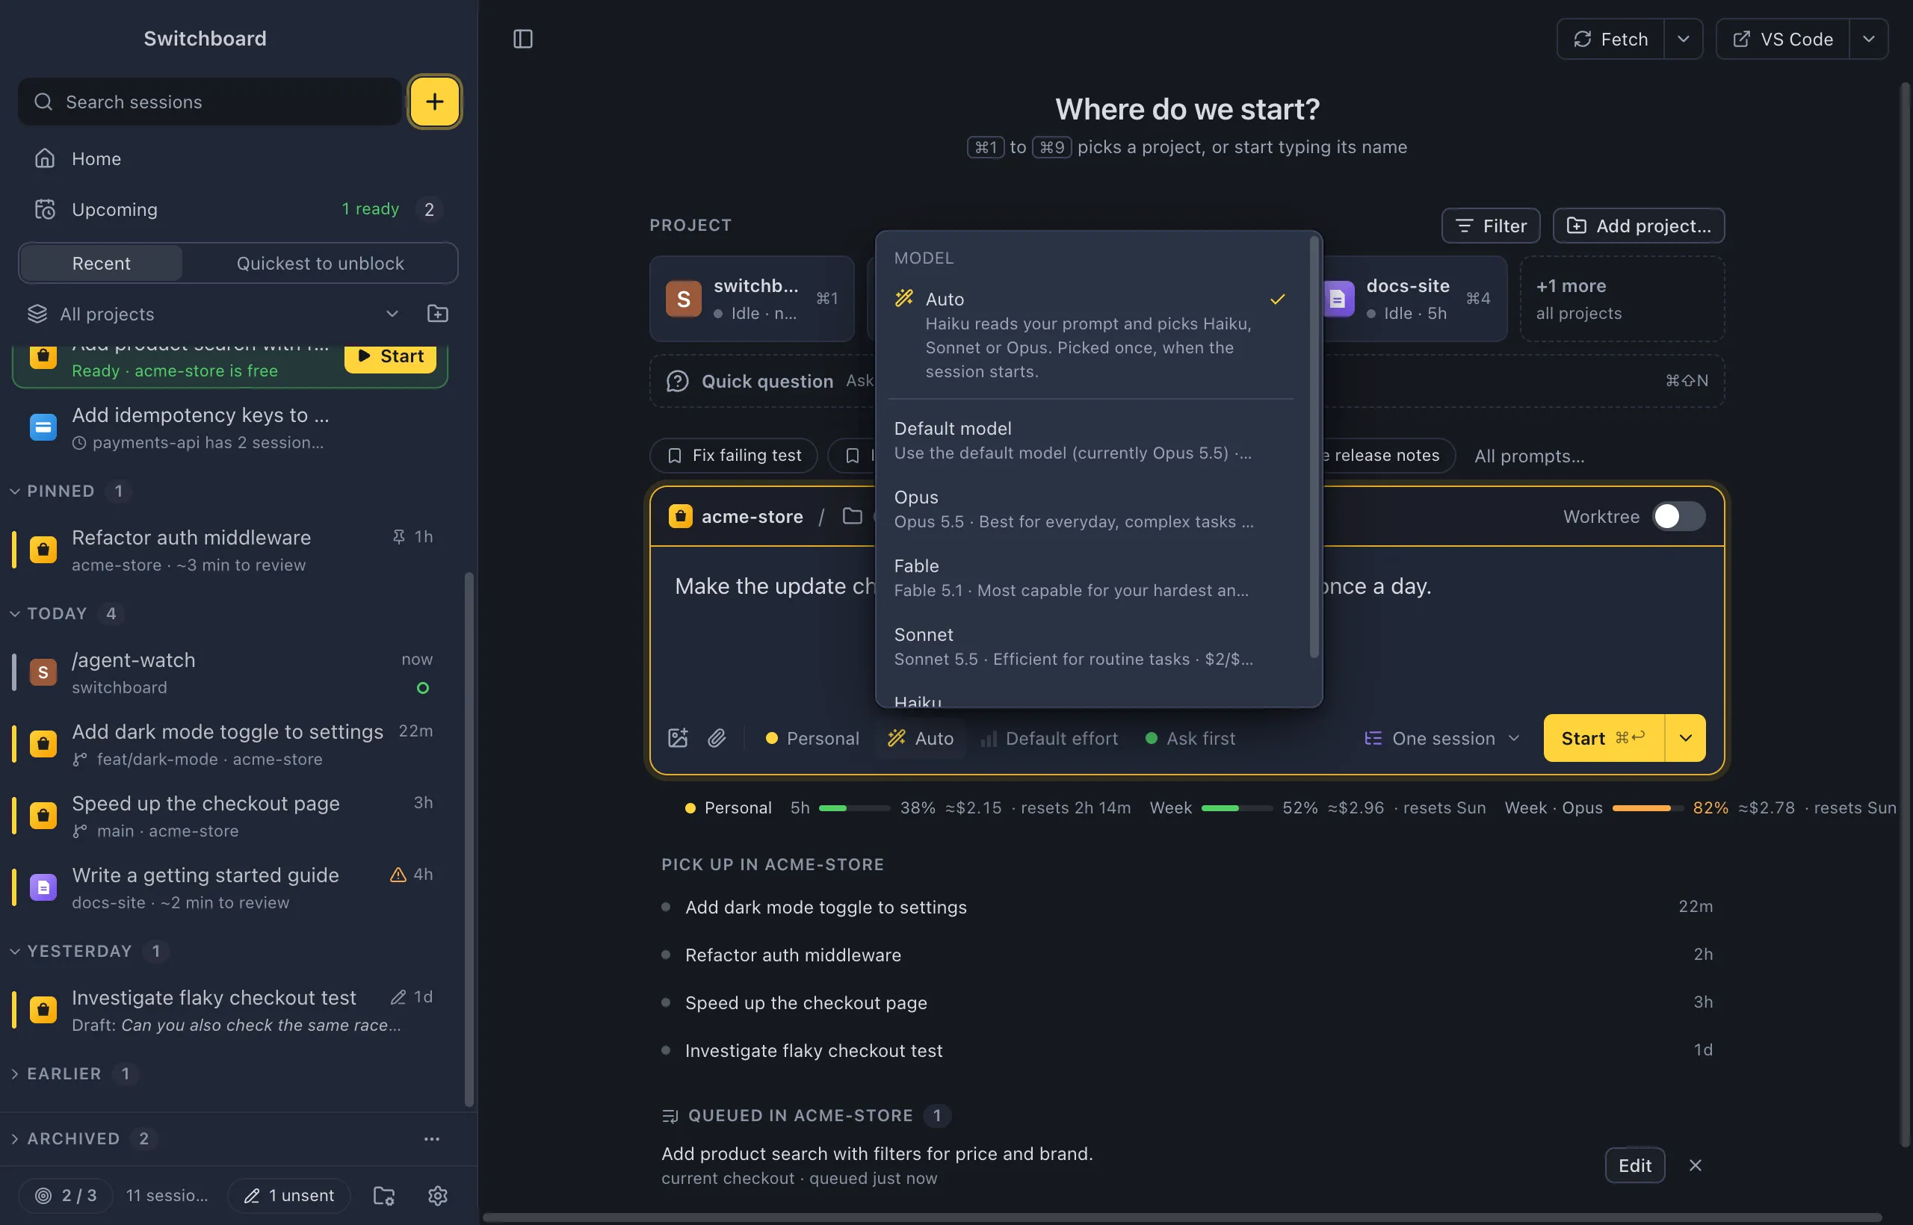
Task: Click the paperclip attachment icon
Action: tap(717, 738)
